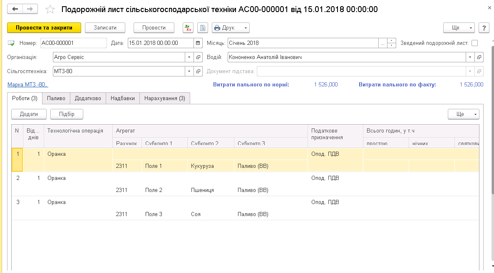Click Провести та закрити button
The height and width of the screenshot is (273, 494).
click(x=44, y=28)
